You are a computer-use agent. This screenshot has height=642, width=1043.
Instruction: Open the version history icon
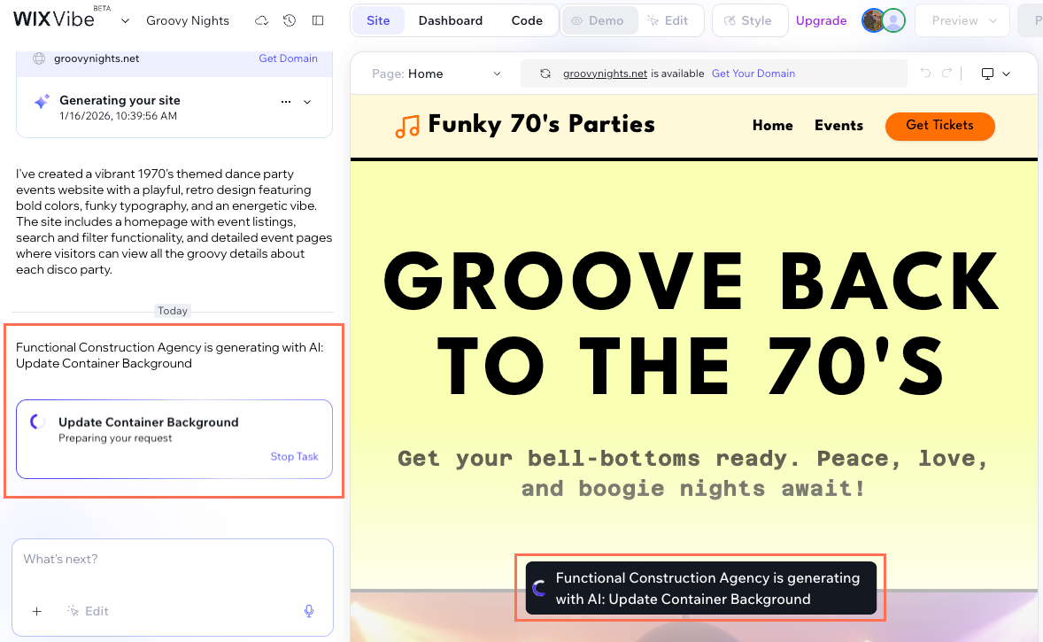290,19
